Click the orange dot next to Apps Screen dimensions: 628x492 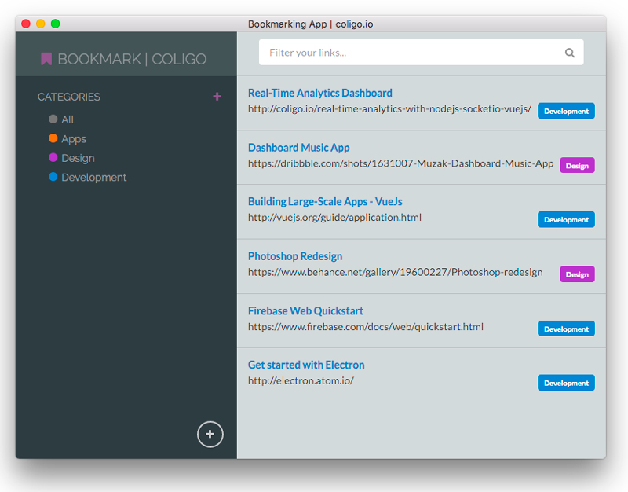[x=53, y=138]
